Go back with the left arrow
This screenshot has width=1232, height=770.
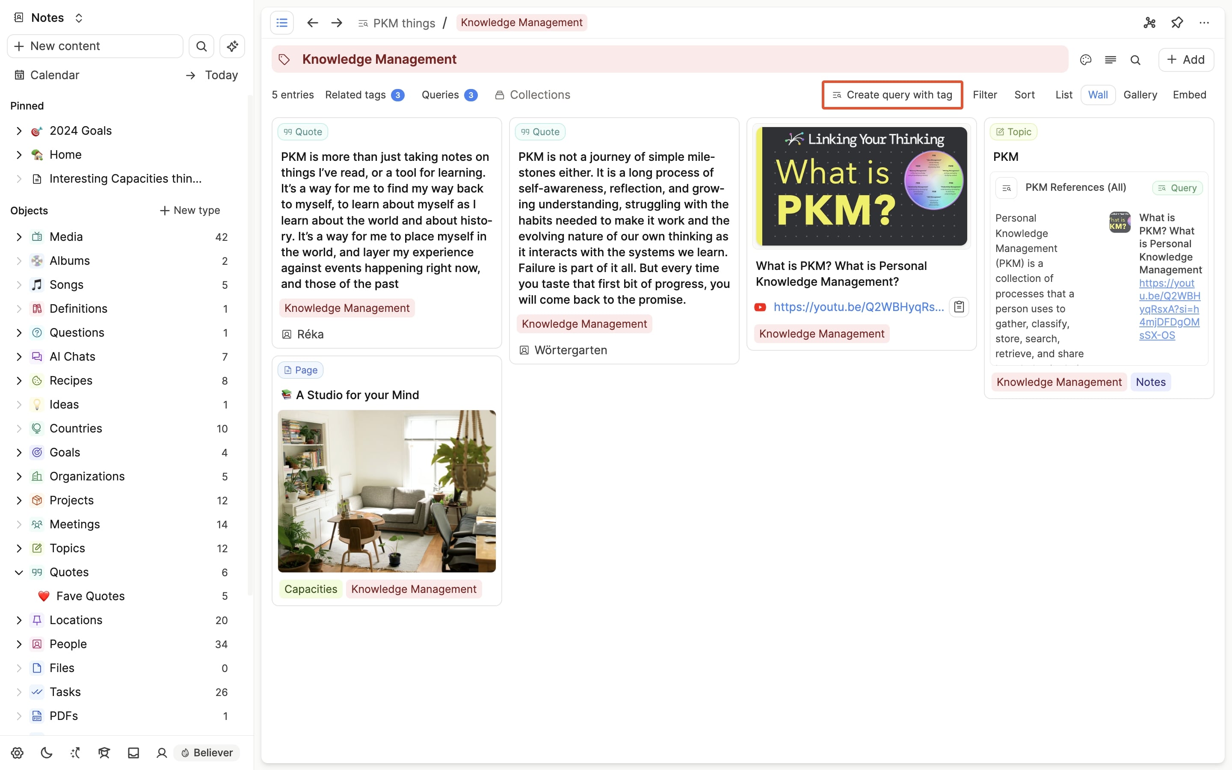coord(313,23)
